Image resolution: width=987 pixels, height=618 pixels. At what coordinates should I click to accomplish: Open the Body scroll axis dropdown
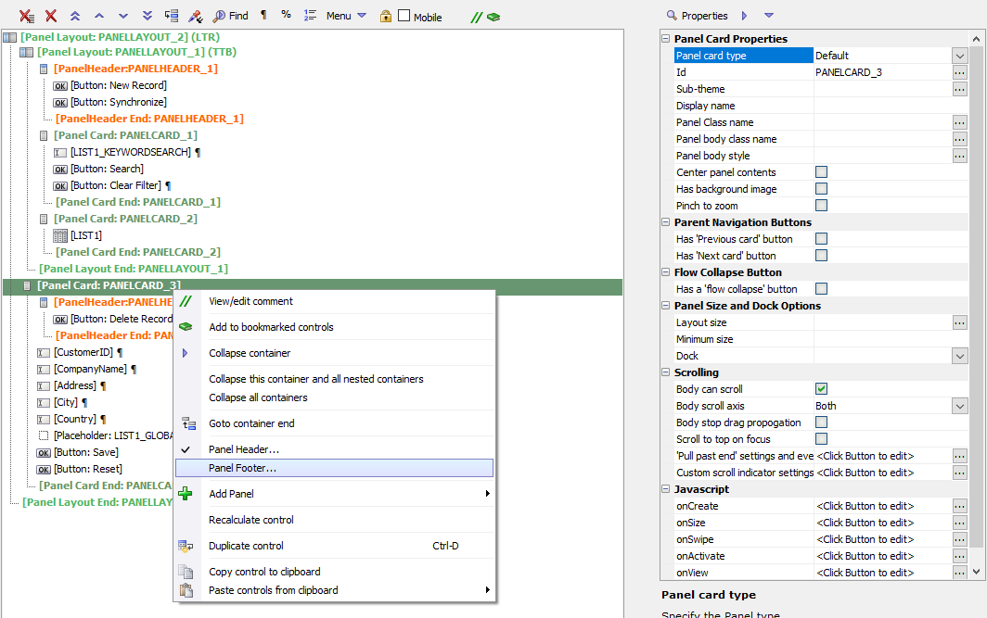(x=959, y=406)
